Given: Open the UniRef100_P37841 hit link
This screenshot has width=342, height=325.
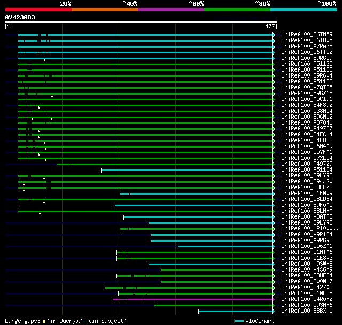Looking at the screenshot, I should pyautogui.click(x=306, y=123).
